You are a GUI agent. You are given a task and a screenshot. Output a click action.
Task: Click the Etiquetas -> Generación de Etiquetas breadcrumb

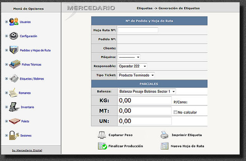pyautogui.click(x=168, y=8)
